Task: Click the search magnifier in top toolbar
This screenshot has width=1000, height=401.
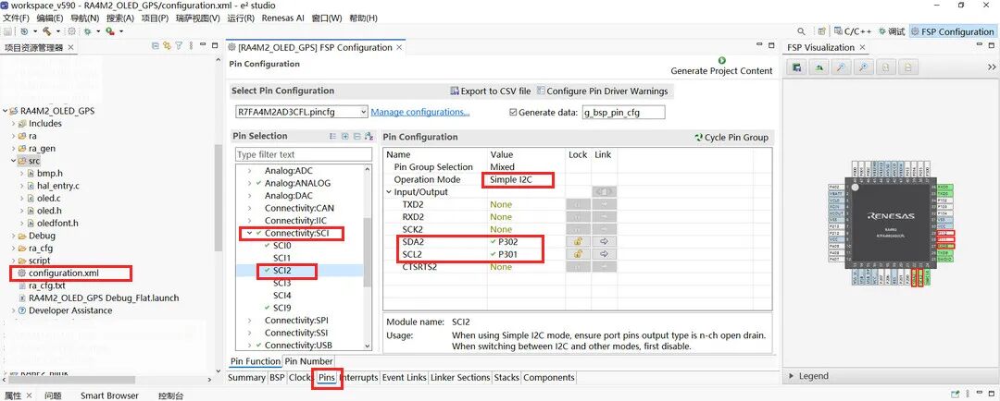Action: (801, 31)
